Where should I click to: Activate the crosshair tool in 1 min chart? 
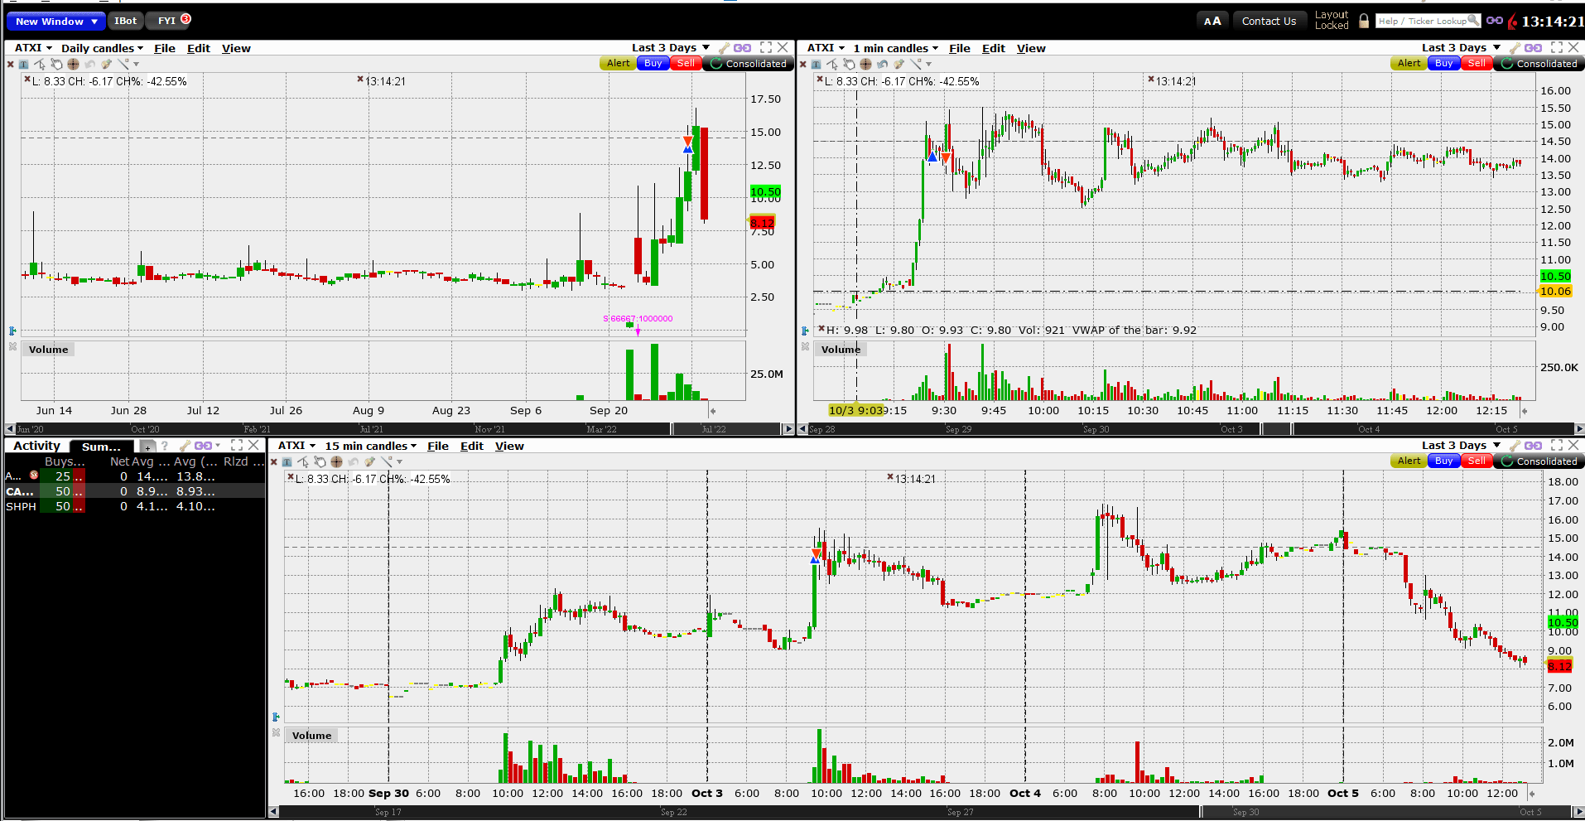click(865, 64)
